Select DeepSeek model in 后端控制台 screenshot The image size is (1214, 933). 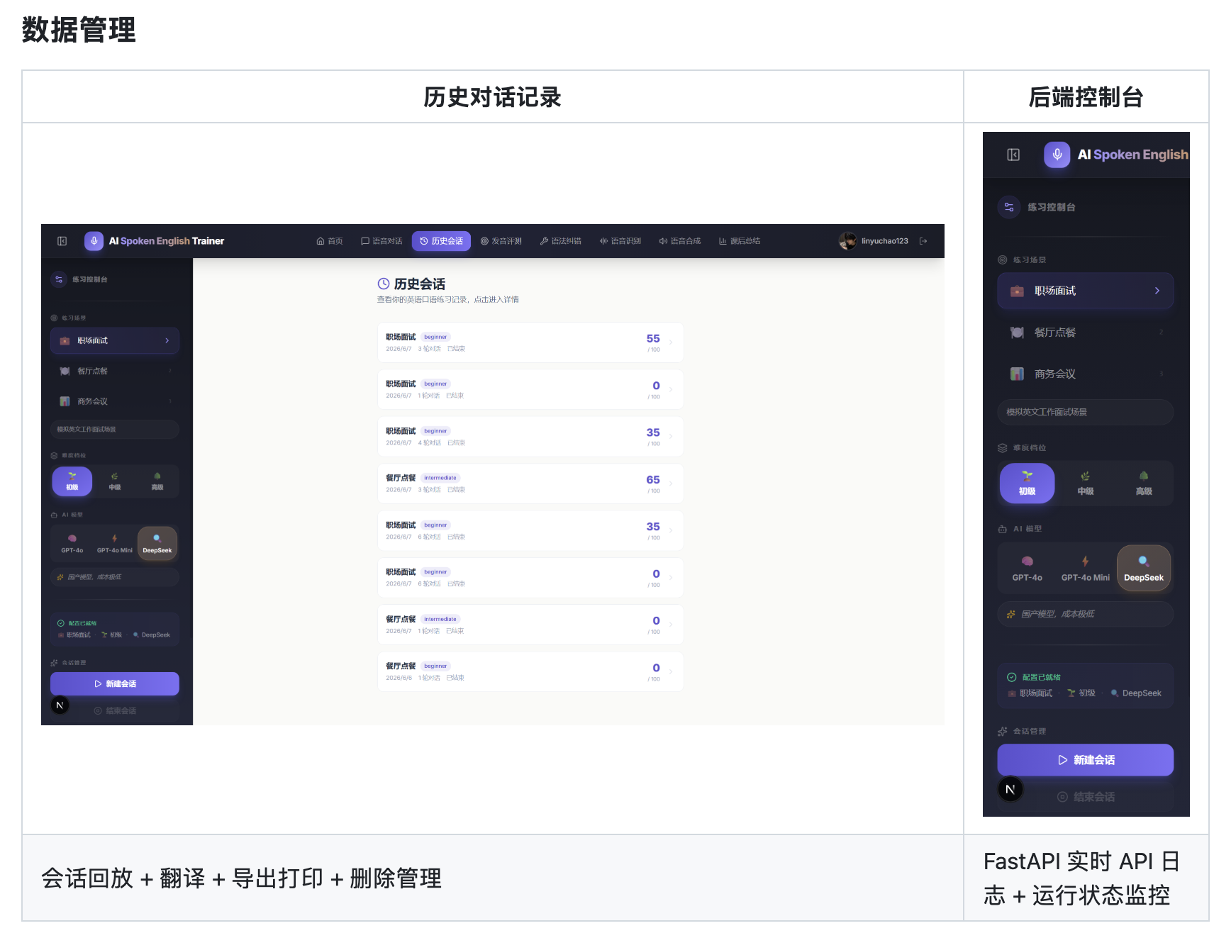(x=1144, y=568)
